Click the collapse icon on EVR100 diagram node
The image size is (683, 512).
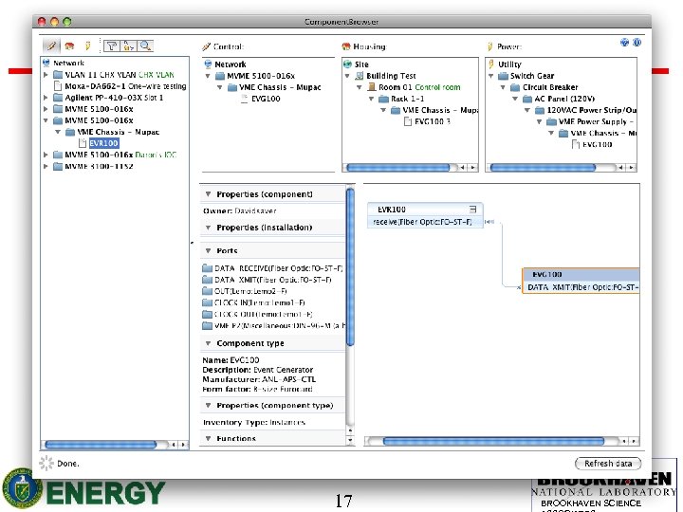point(473,209)
